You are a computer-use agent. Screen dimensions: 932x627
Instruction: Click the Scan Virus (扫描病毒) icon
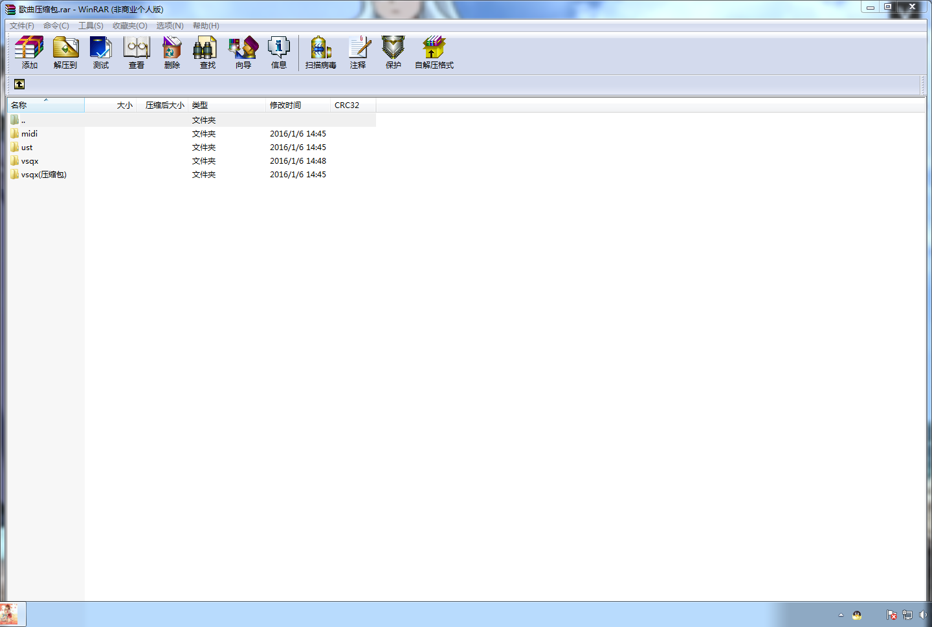coord(321,52)
